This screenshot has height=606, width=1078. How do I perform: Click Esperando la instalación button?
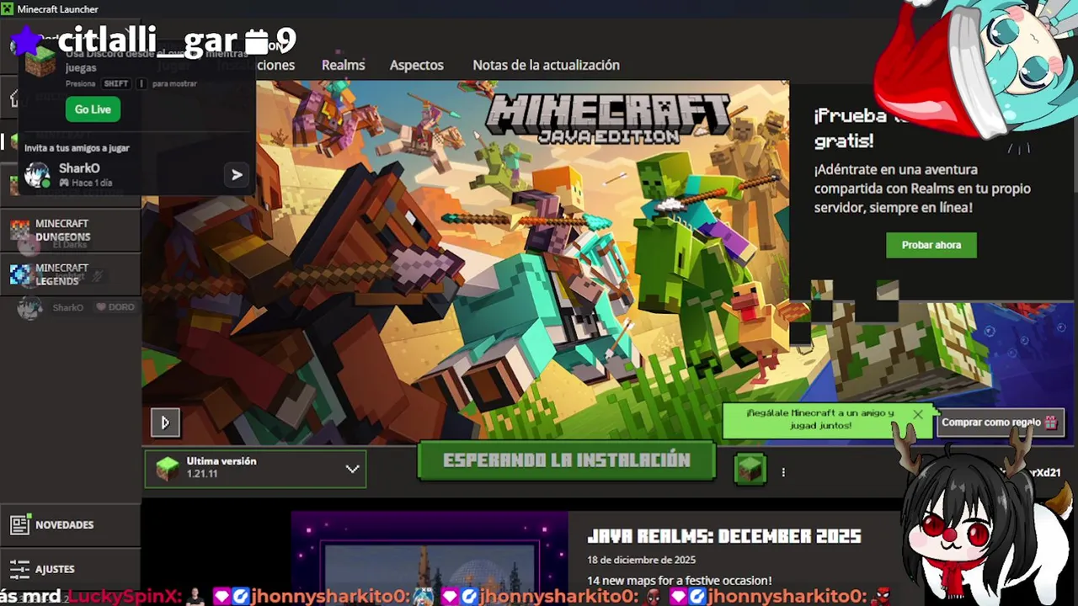click(x=567, y=461)
